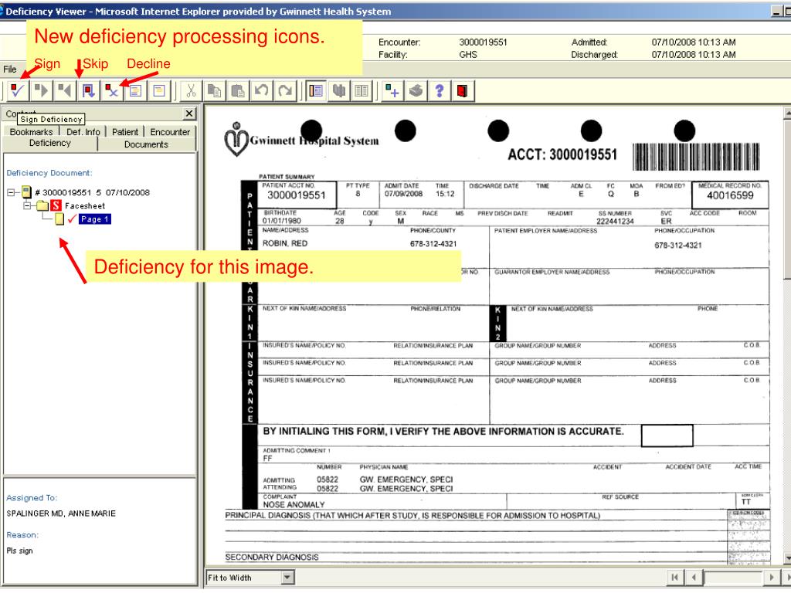Close the Content side panel
791x593 pixels.
click(189, 114)
